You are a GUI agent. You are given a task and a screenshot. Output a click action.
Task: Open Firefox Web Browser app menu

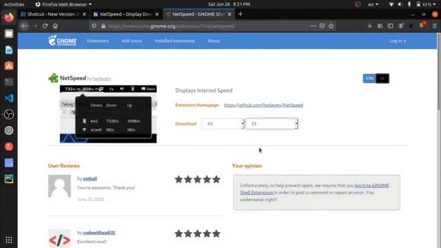click(x=63, y=4)
